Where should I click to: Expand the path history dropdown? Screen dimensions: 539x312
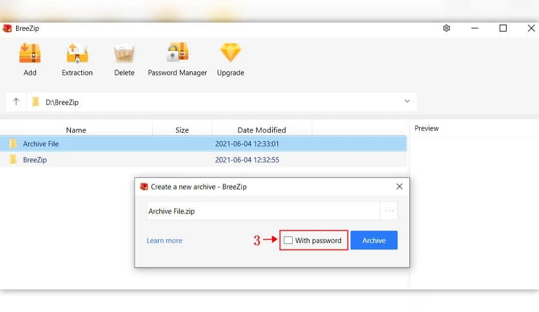pos(407,101)
